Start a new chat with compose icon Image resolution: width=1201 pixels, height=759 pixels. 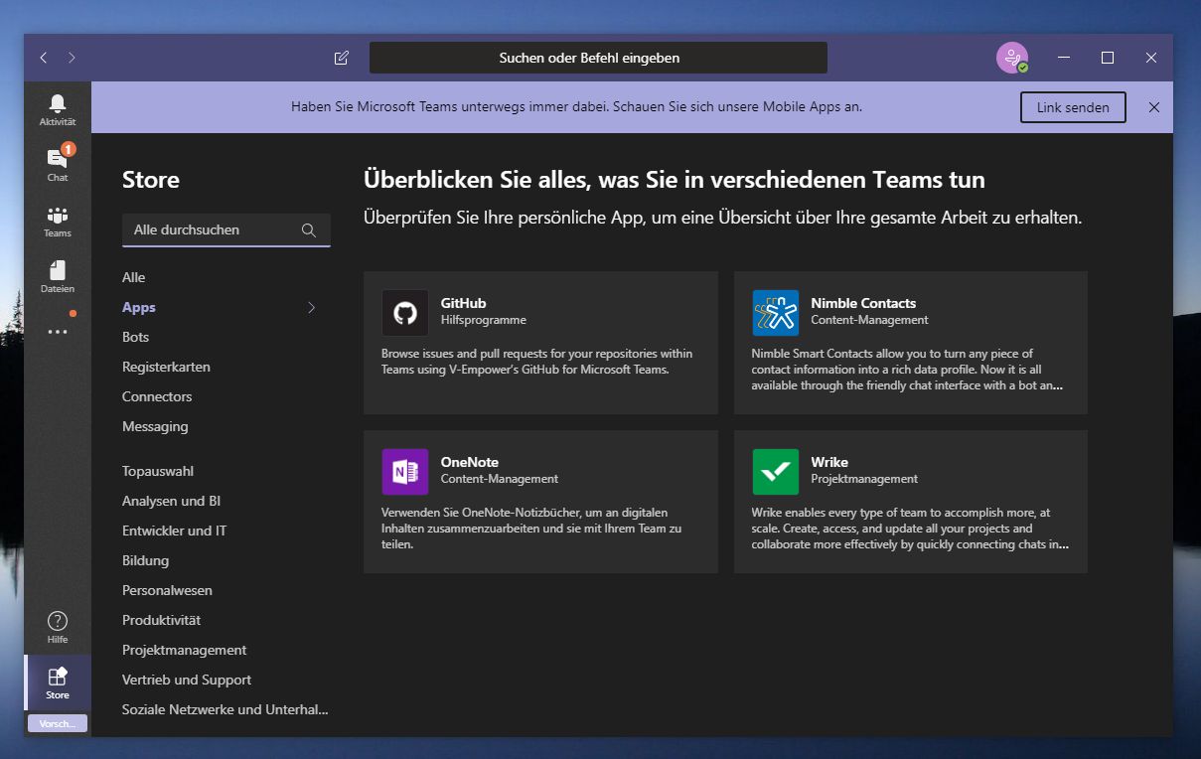click(342, 58)
